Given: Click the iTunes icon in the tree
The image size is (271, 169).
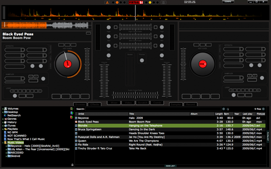Looking at the screenshot, I should [6, 125].
